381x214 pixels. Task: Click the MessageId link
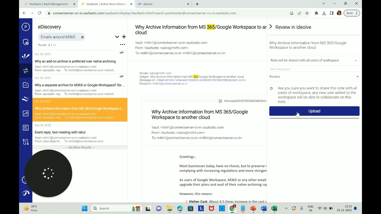tap(201, 80)
